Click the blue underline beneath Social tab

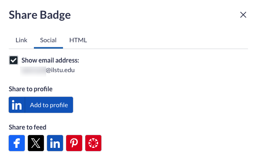coord(48,48)
